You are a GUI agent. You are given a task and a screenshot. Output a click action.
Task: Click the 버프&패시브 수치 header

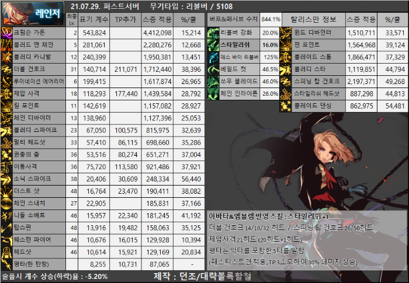[x=234, y=19]
